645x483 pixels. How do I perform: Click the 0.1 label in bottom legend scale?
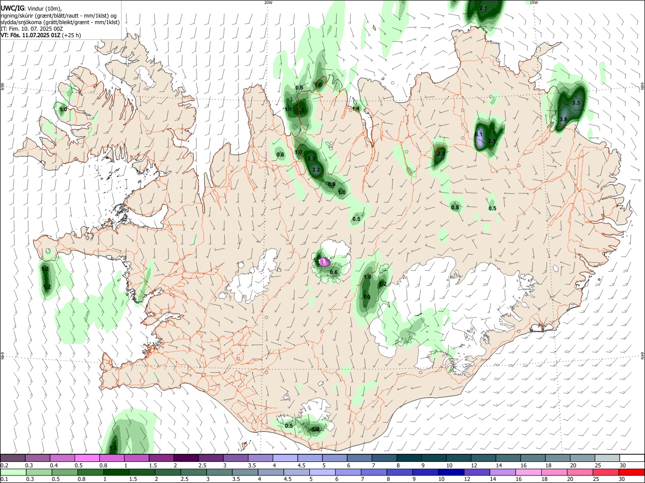[5, 479]
